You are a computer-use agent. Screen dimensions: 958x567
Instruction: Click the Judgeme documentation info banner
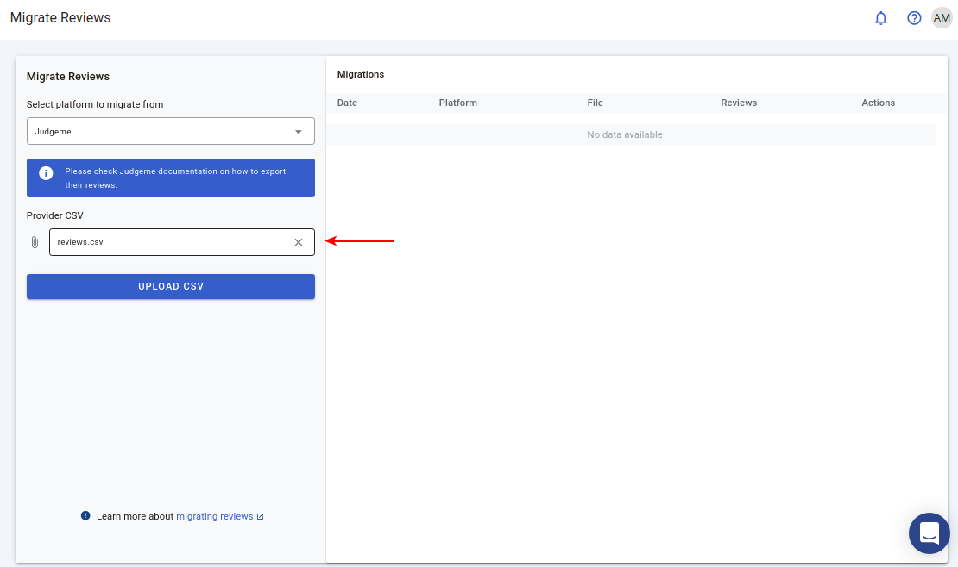tap(171, 178)
